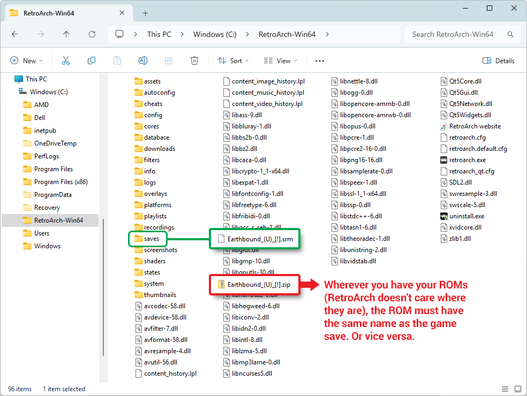Select the overlays folder
Image resolution: width=527 pixels, height=396 pixels.
pos(151,194)
